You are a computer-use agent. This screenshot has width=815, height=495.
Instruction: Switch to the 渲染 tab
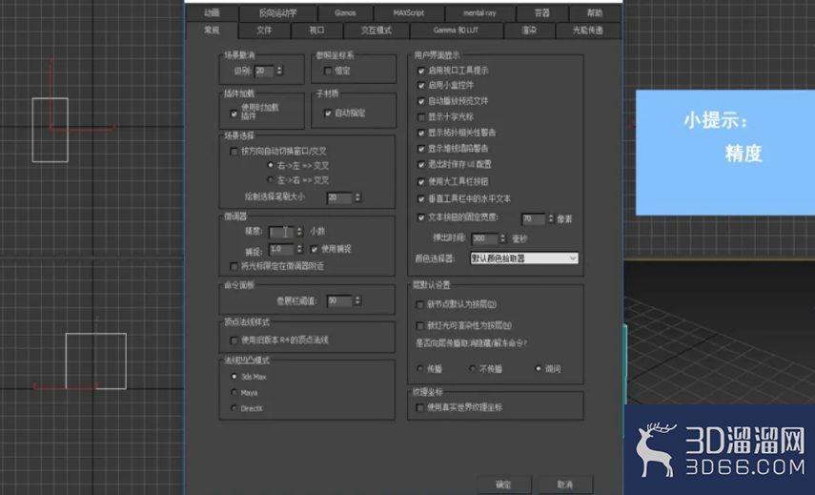coord(529,31)
